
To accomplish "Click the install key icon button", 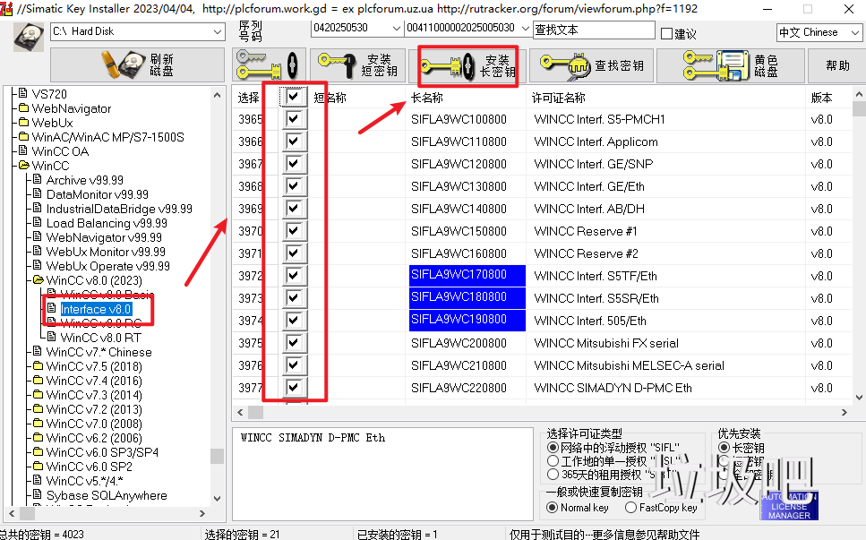I will [x=268, y=65].
